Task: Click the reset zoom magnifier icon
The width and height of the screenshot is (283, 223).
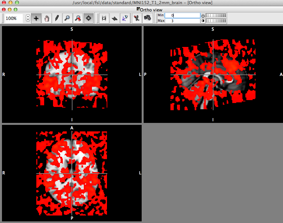Action: tap(78, 18)
